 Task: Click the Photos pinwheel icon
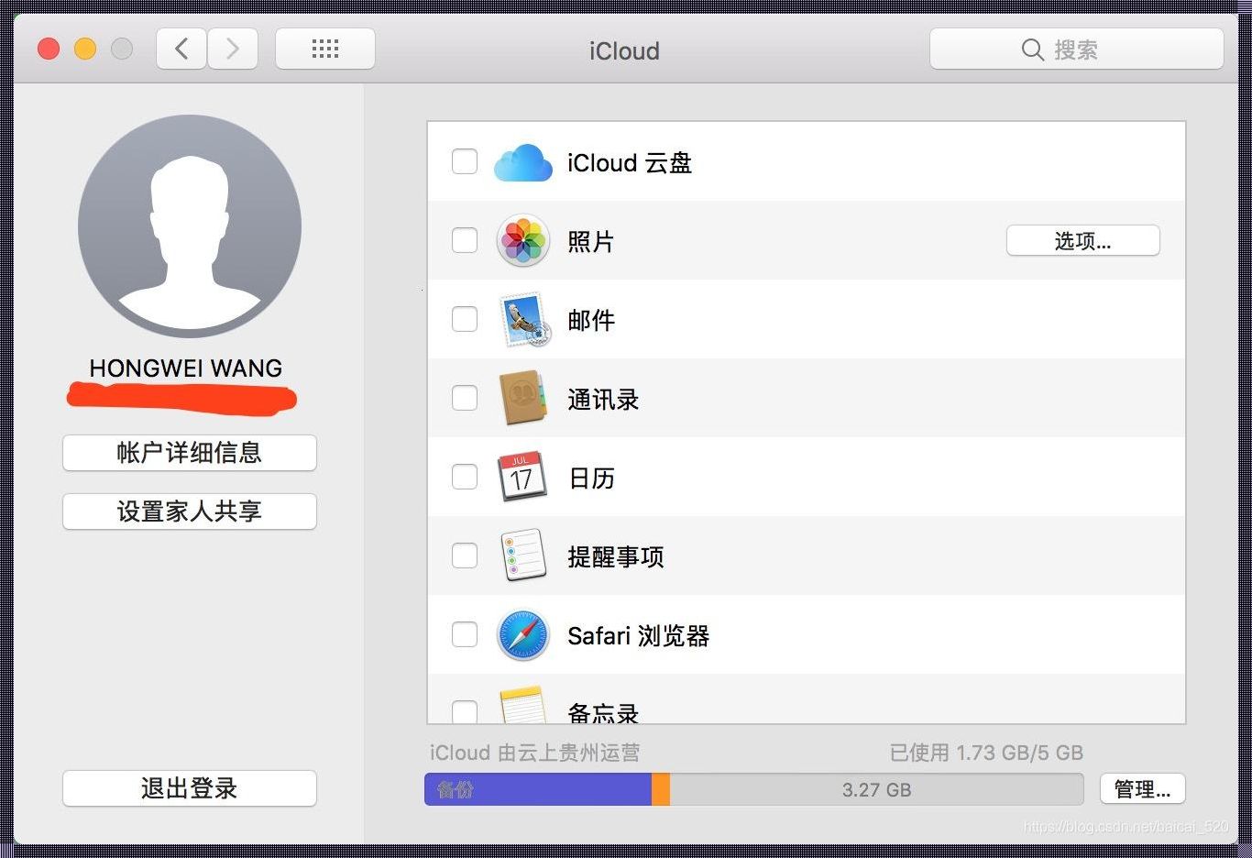522,241
